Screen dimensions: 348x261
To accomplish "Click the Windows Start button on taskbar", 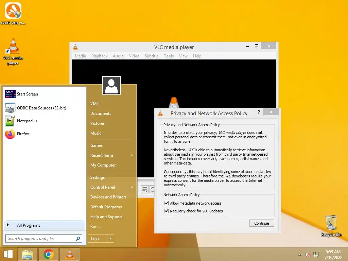I will (8, 254).
